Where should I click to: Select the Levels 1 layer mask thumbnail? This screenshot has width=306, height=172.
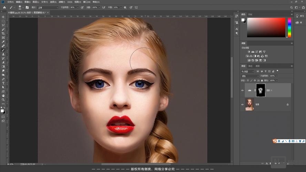(x=261, y=90)
